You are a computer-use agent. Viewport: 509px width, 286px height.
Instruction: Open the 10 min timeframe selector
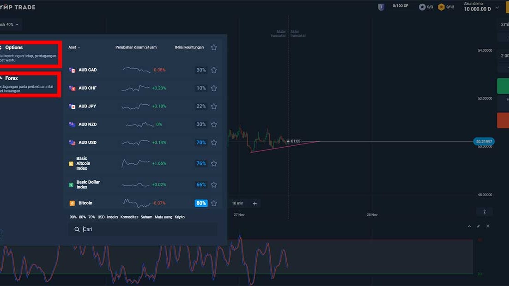point(237,203)
